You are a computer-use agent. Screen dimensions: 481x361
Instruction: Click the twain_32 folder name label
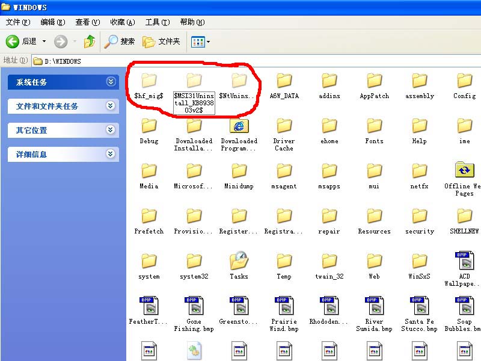point(329,277)
